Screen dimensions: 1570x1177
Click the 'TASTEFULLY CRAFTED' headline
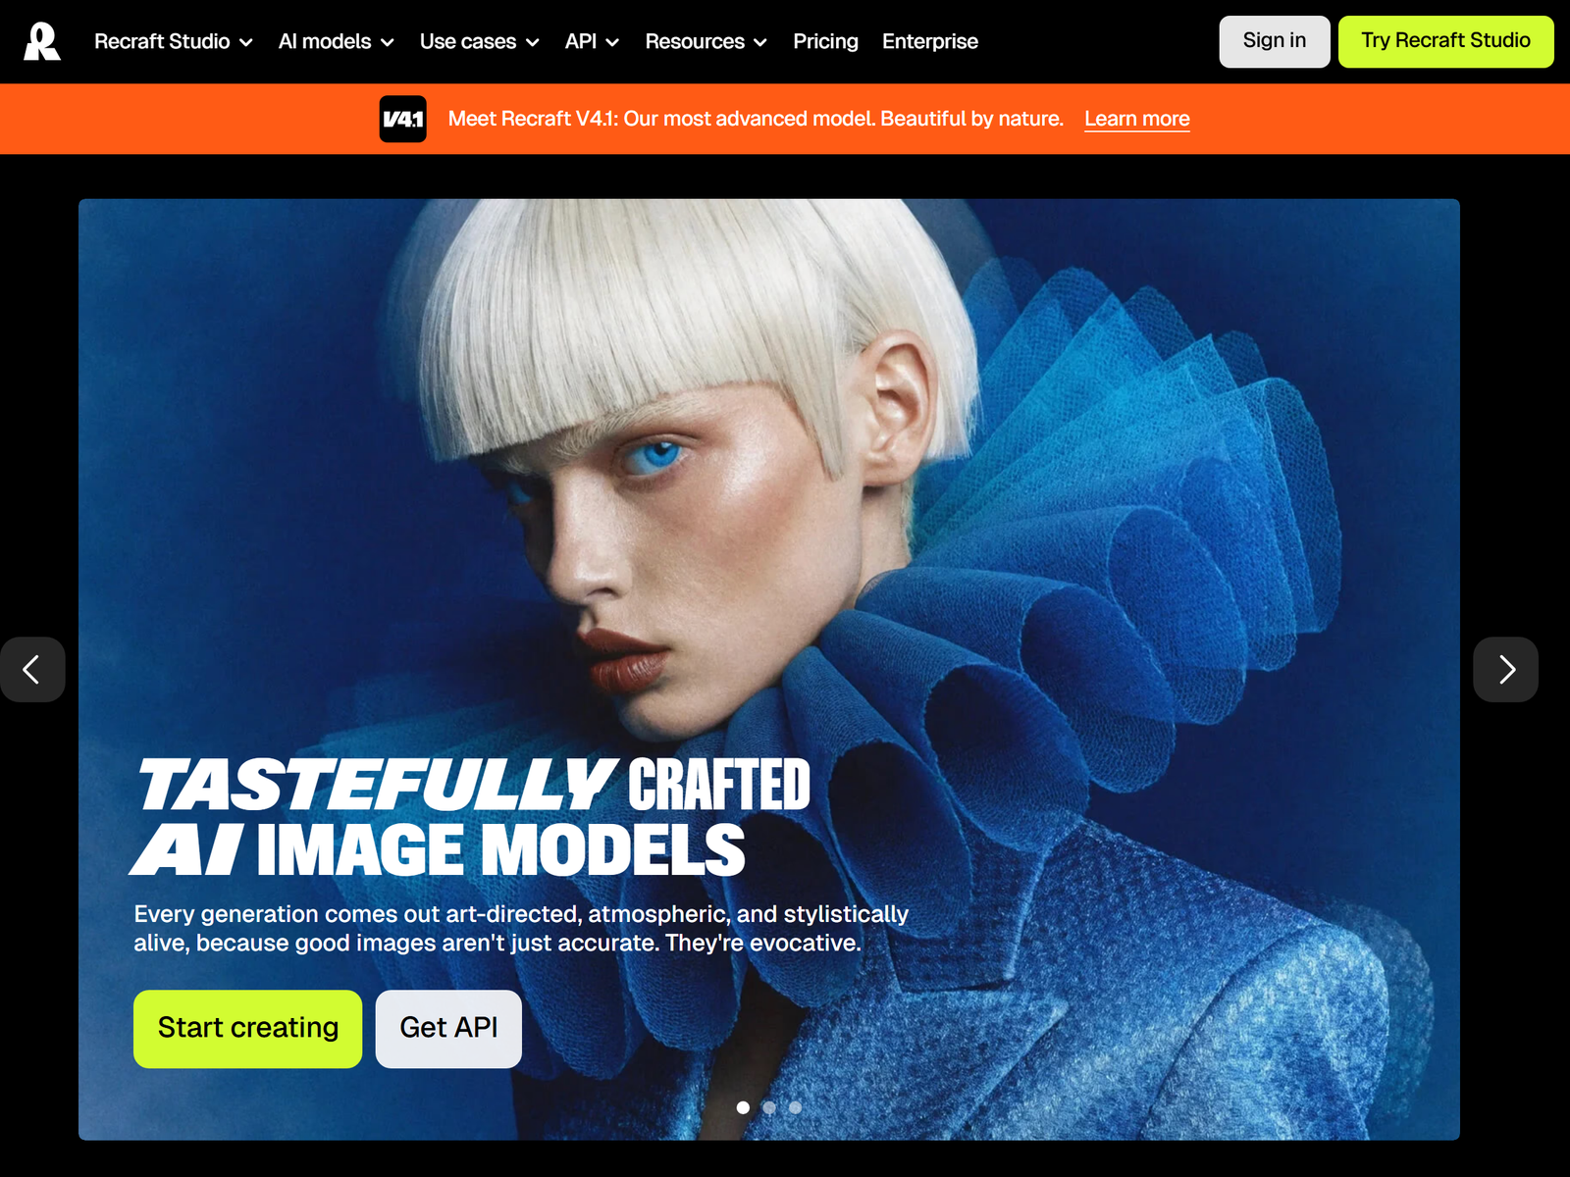[474, 785]
